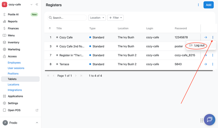This screenshot has width=218, height=128.
Task: Click the horizontal table scrollbar
Action: tap(129, 71)
